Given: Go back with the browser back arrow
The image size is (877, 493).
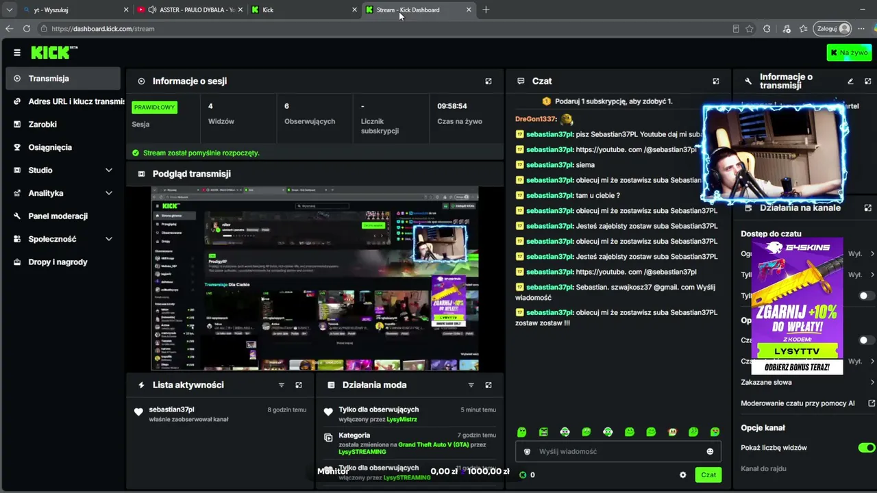Looking at the screenshot, I should click(9, 29).
